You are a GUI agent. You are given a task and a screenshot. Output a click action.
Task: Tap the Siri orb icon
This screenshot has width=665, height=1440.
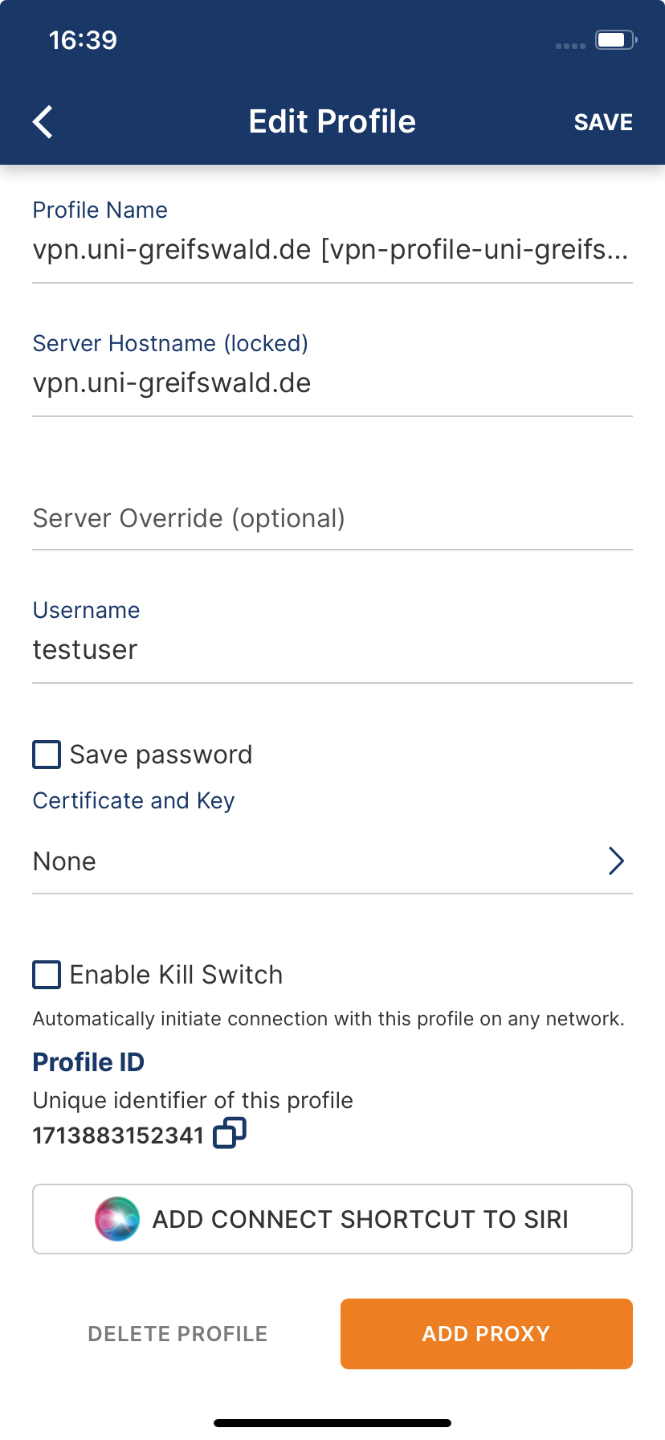pos(117,1219)
